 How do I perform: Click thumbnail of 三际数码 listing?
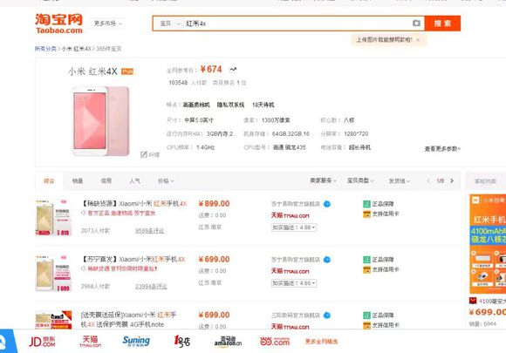tap(53, 320)
